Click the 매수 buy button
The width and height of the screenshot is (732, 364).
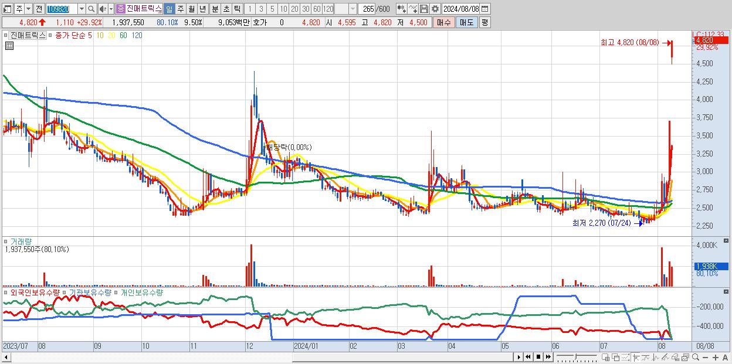click(x=444, y=22)
